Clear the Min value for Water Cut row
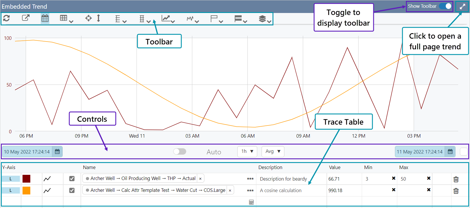The image size is (470, 208). pos(393,190)
